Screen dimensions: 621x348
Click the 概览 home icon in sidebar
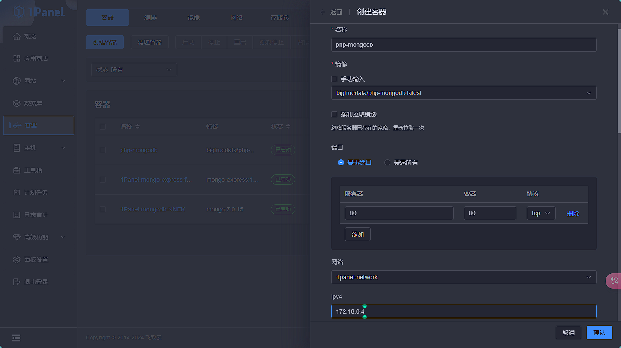pyautogui.click(x=17, y=36)
